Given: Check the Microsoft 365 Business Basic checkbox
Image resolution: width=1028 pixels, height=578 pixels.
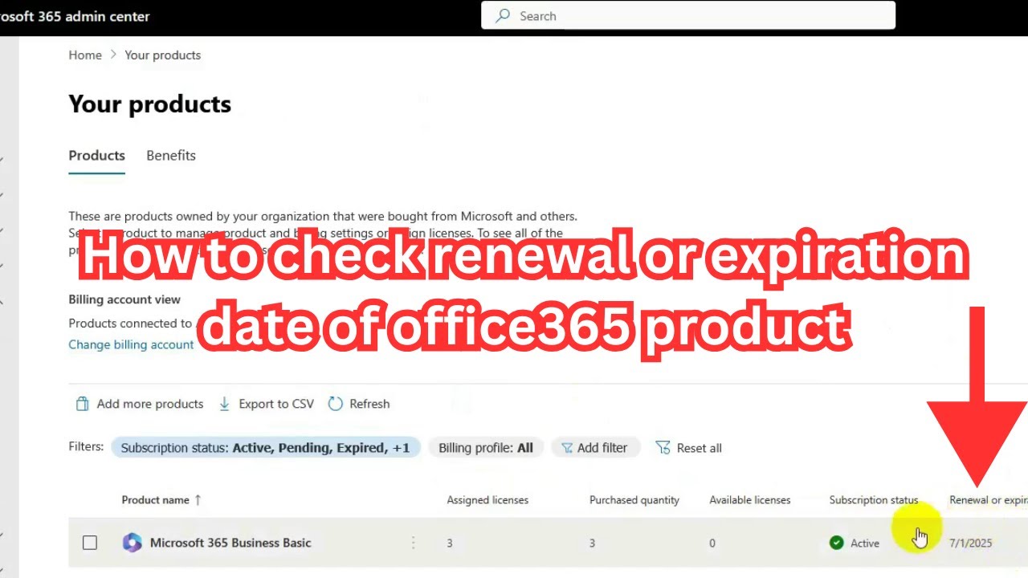Looking at the screenshot, I should pyautogui.click(x=90, y=543).
